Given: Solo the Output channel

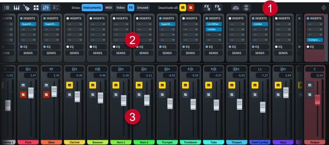Looking at the screenshot, I should click(310, 95).
